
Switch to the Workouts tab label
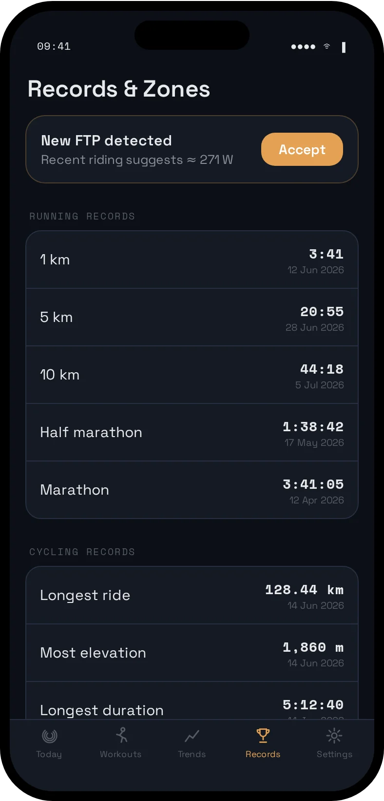[121, 754]
